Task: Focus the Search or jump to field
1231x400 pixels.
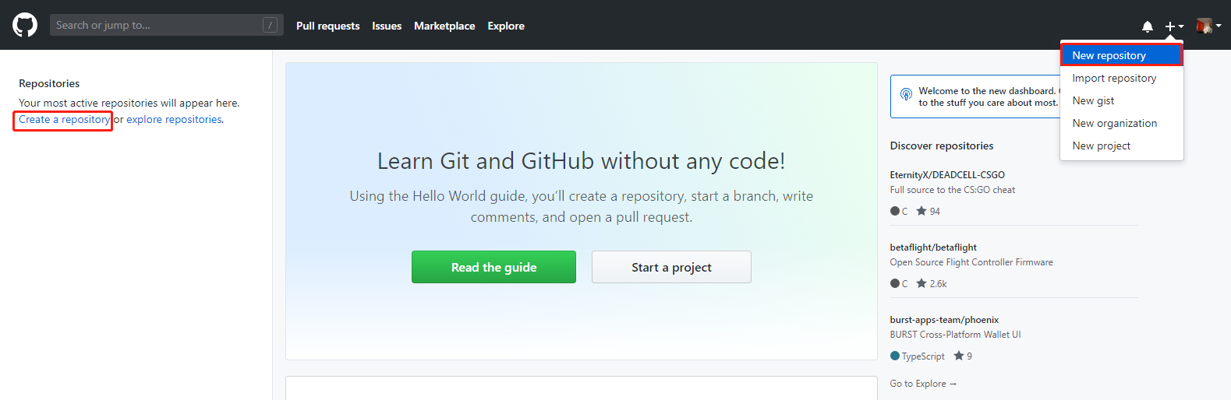Action: click(x=156, y=25)
